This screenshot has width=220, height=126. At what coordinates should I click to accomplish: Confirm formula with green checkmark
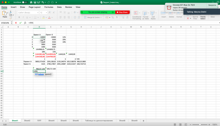point(20,23)
